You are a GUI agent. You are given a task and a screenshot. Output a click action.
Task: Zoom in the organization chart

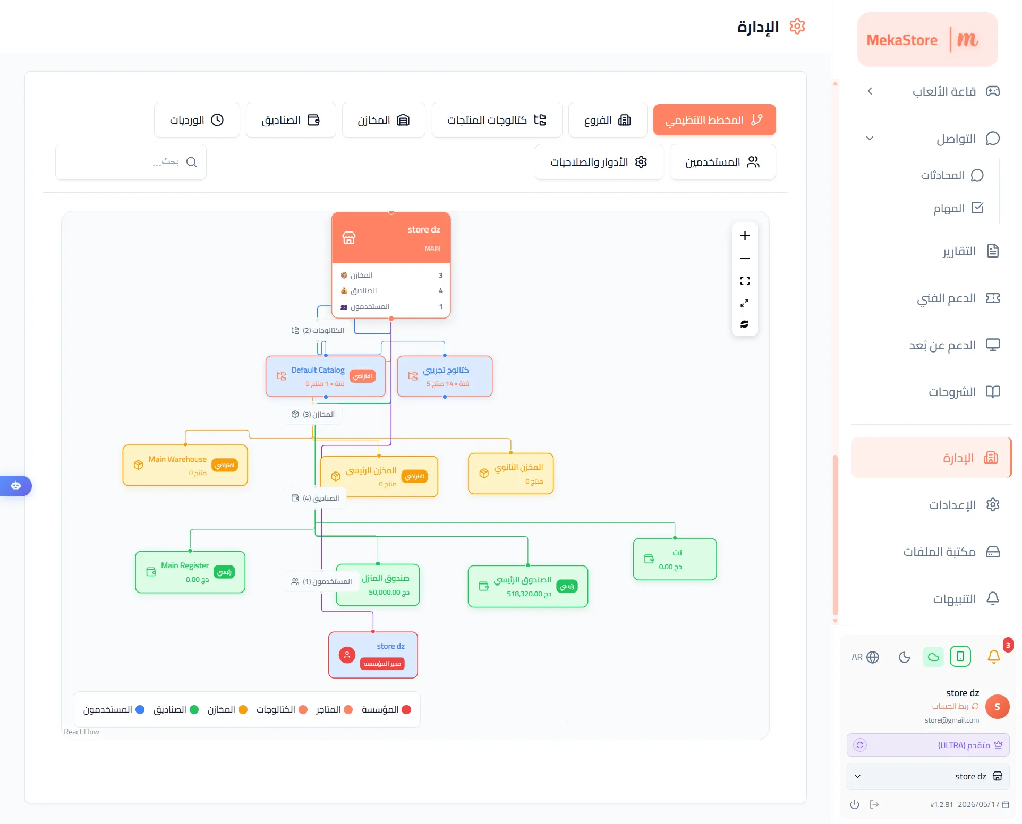(745, 236)
